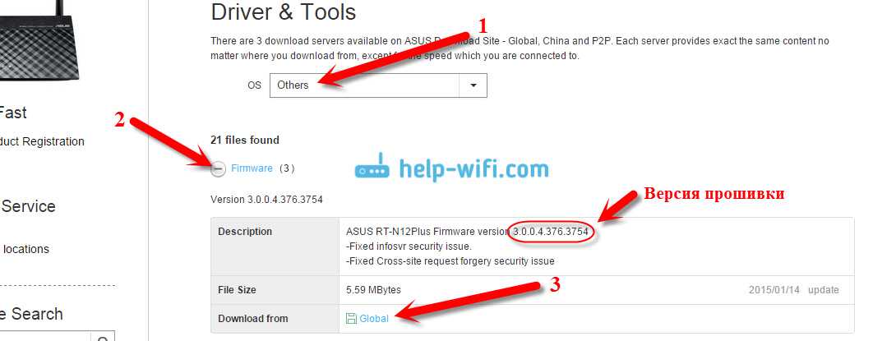The height and width of the screenshot is (341, 873).
Task: Click the magnifier search icon
Action: coord(103,338)
